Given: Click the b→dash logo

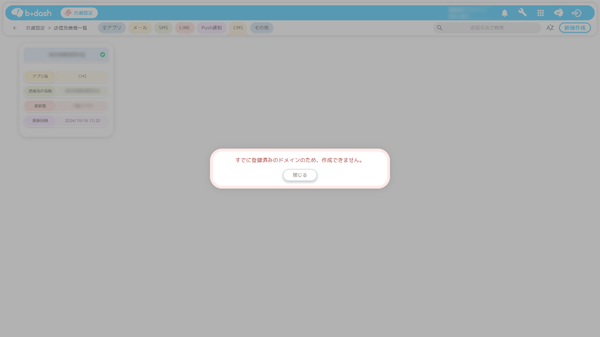Looking at the screenshot, I should click(31, 13).
